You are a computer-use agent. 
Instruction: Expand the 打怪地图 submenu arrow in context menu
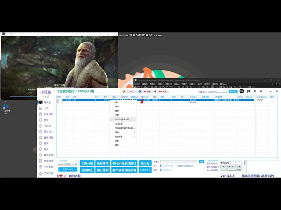pyautogui.click(x=135, y=136)
